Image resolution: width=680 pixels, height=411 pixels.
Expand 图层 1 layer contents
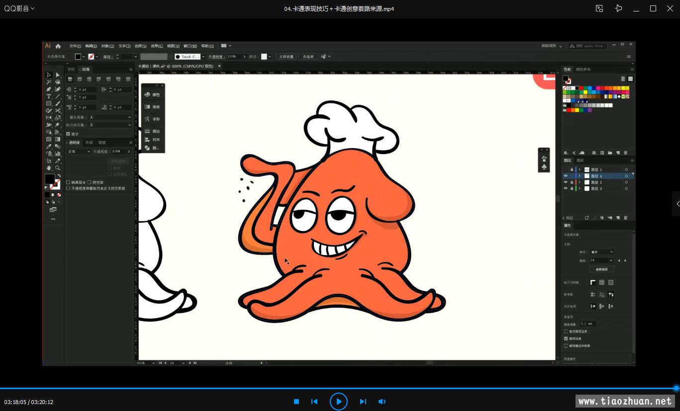pos(580,169)
